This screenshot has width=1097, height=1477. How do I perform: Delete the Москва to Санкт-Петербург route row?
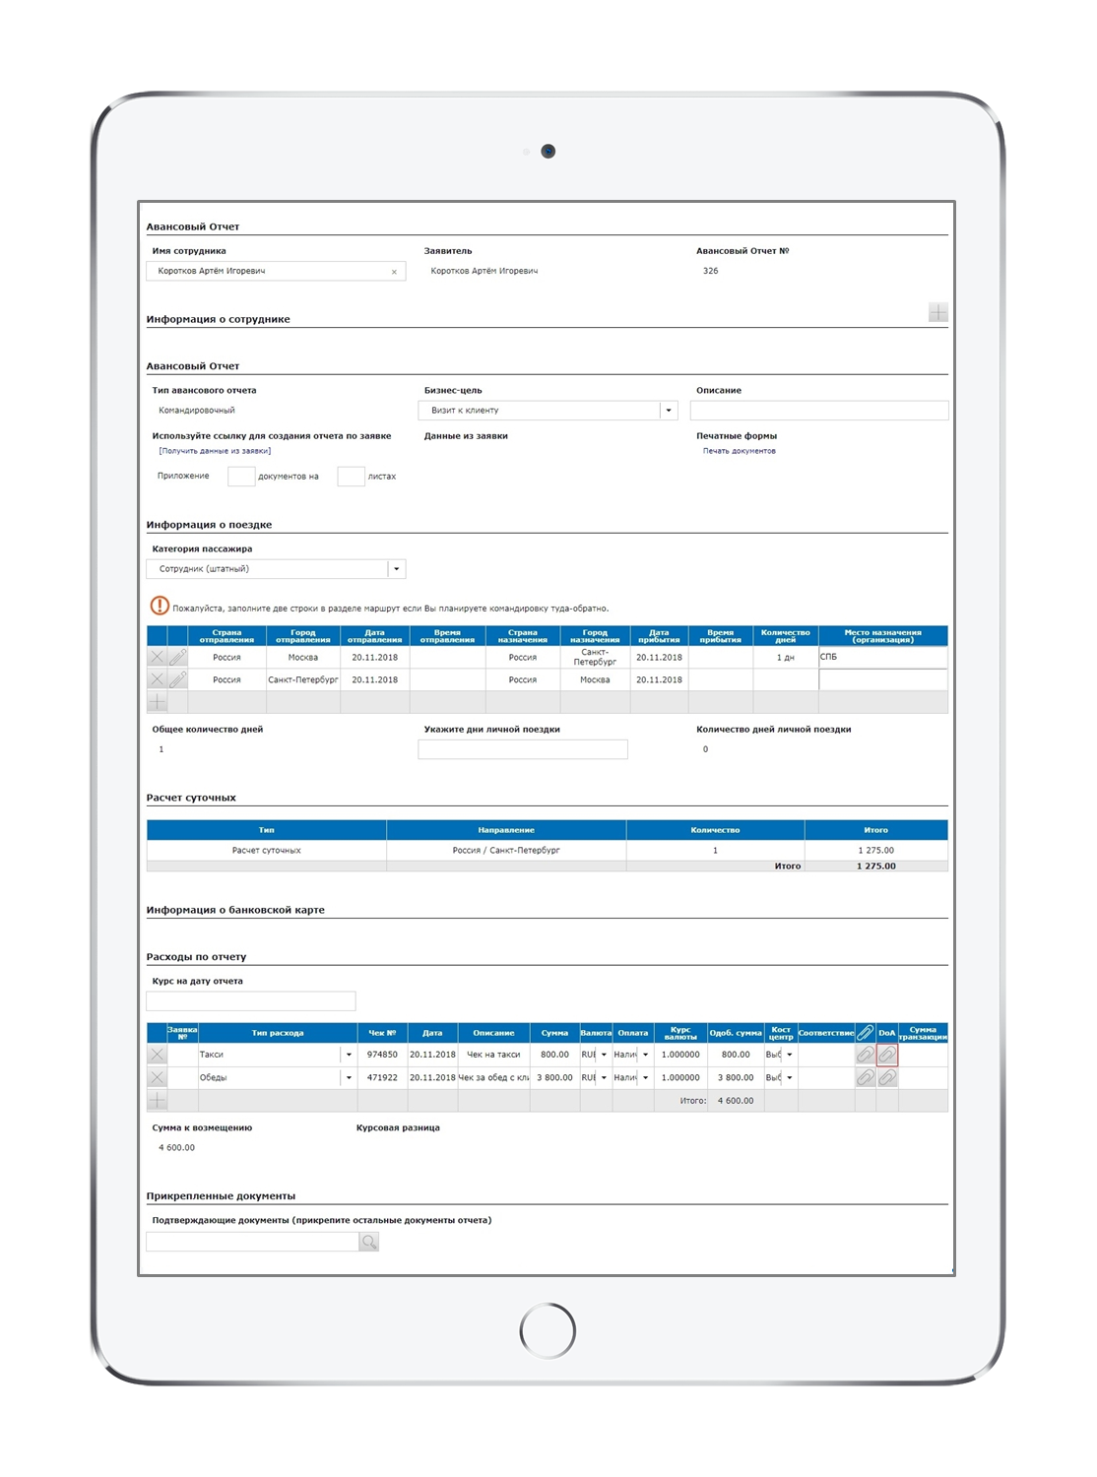(x=157, y=657)
